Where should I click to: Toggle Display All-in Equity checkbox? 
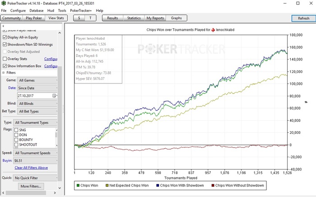click(5, 37)
